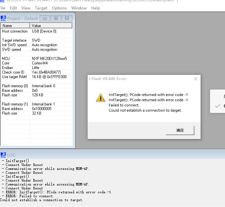Click the '16 KB @ 0x1FFFE000' value
The height and width of the screenshot is (207, 225).
tap(49, 77)
